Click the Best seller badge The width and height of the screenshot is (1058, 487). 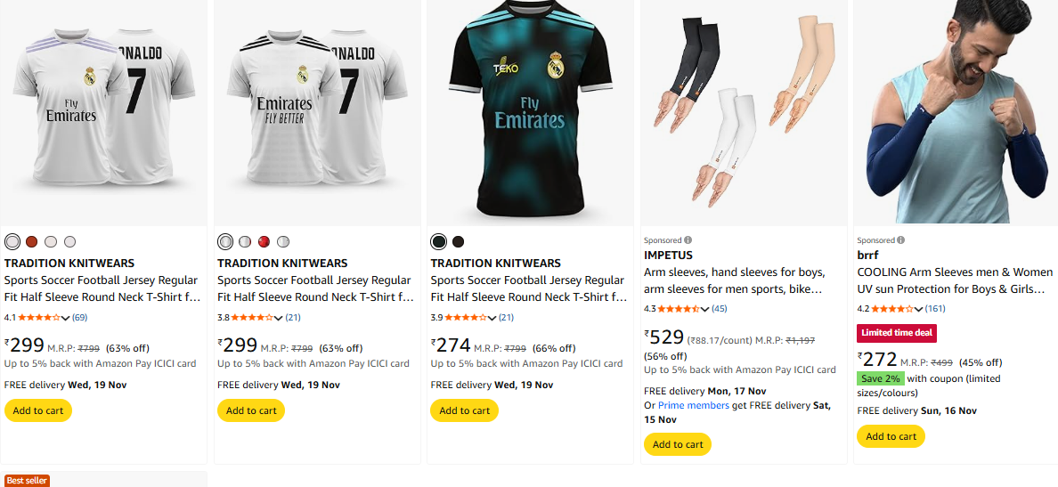pyautogui.click(x=26, y=481)
